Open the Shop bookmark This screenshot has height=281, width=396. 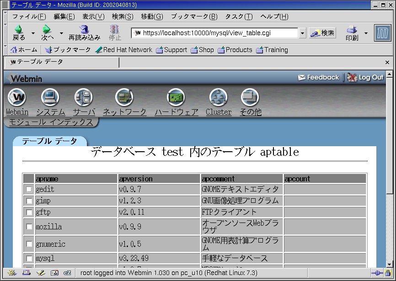tap(202, 50)
